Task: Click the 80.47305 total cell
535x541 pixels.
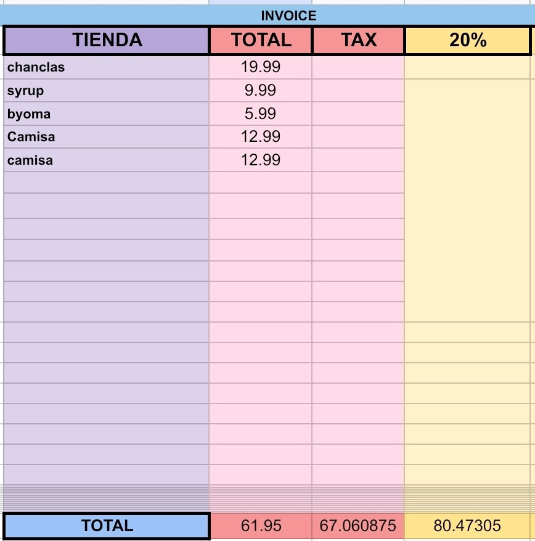Action: (x=467, y=526)
